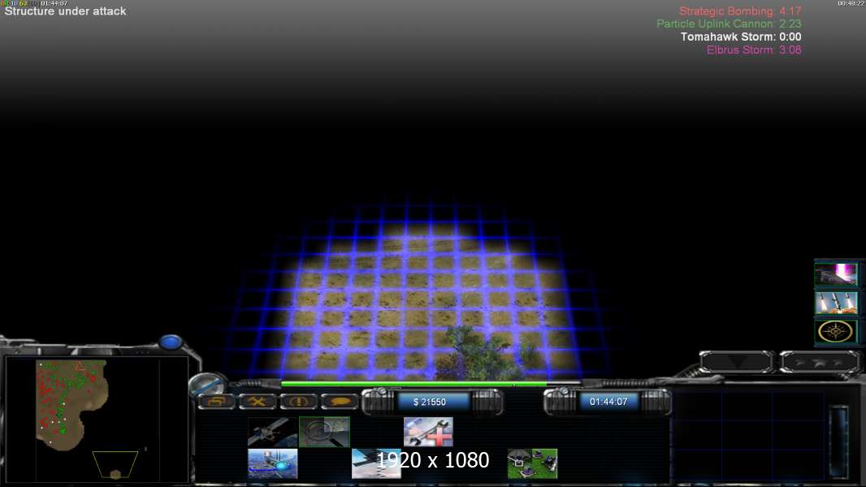Click the round metallic button above the options button
Screen dimensions: 866x487
(208, 383)
